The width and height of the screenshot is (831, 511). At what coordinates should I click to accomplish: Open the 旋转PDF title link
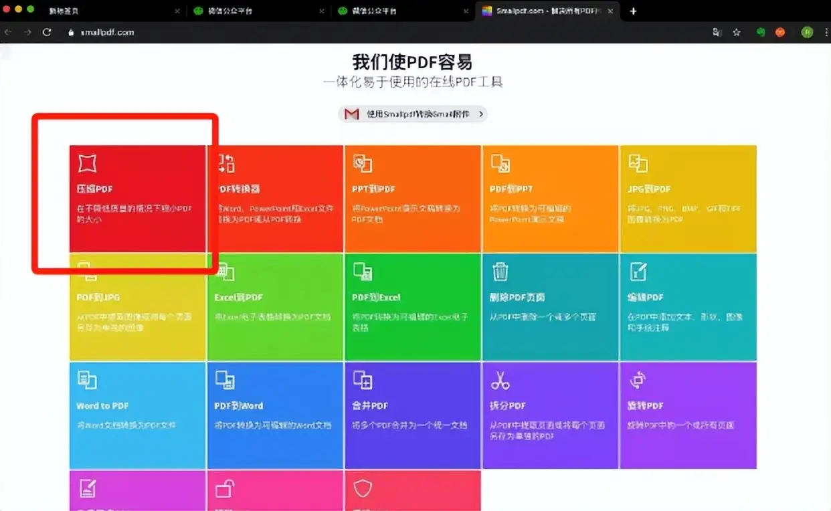[646, 406]
